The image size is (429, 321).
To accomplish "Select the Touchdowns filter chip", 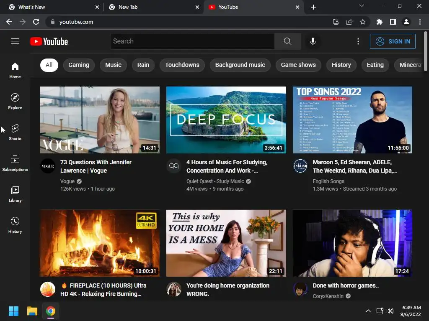I will 182,65.
